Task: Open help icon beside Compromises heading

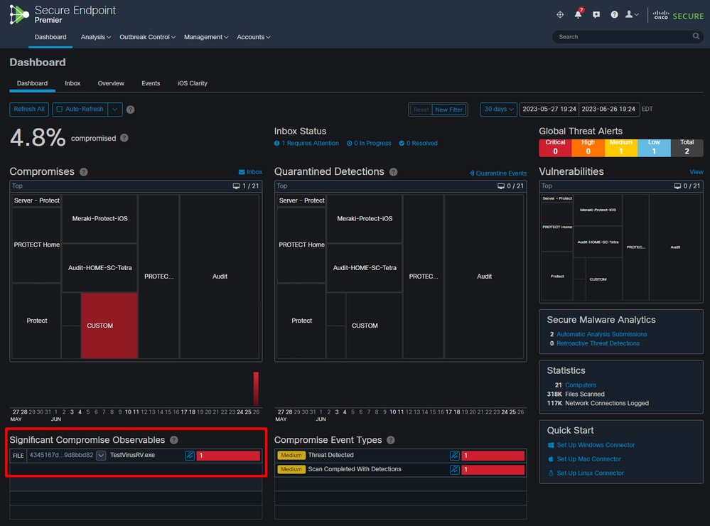Action: [x=84, y=172]
